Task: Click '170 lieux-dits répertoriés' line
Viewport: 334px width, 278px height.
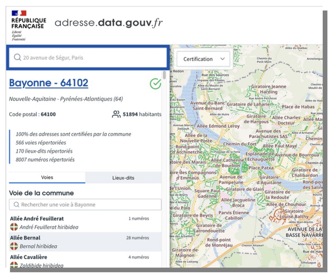Action: 44,151
